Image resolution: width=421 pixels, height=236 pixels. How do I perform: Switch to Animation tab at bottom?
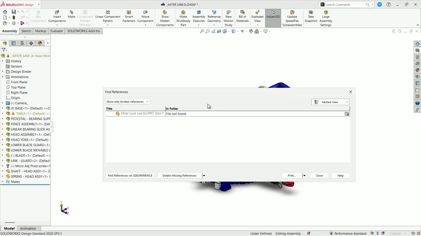click(28, 229)
